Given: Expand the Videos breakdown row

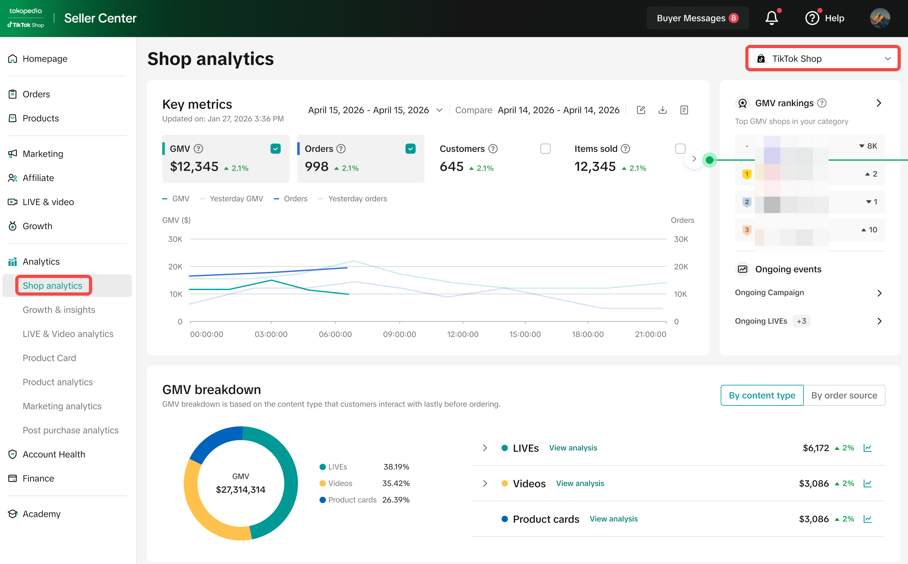Looking at the screenshot, I should (485, 483).
